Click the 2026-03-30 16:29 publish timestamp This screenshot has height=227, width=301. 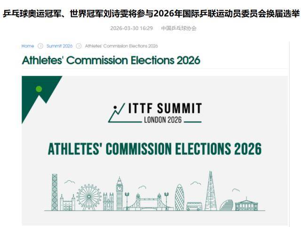[x=131, y=28]
